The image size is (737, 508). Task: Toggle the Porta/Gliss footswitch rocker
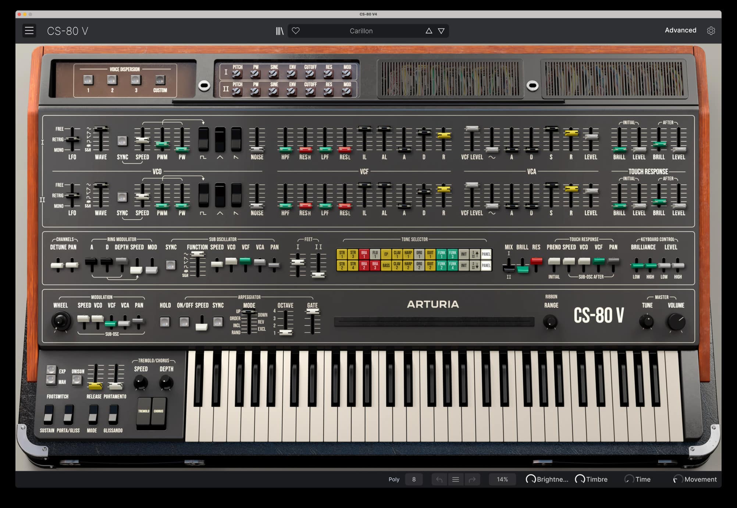click(x=68, y=414)
